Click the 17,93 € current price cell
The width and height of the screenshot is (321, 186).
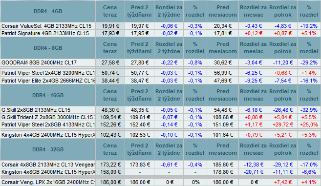[110, 33]
